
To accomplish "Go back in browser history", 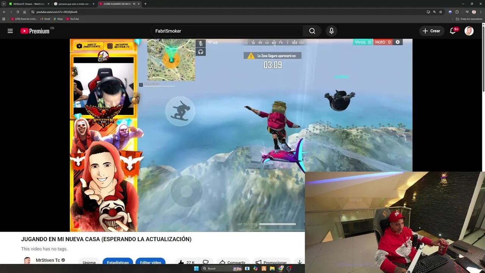I will [4, 12].
